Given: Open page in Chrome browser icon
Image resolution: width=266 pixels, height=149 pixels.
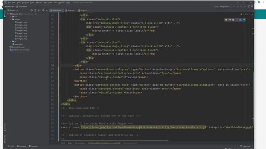Looking at the screenshot, I should click(x=226, y=20).
